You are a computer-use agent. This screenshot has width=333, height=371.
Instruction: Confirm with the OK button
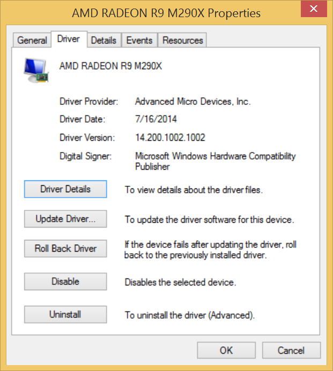[226, 351]
